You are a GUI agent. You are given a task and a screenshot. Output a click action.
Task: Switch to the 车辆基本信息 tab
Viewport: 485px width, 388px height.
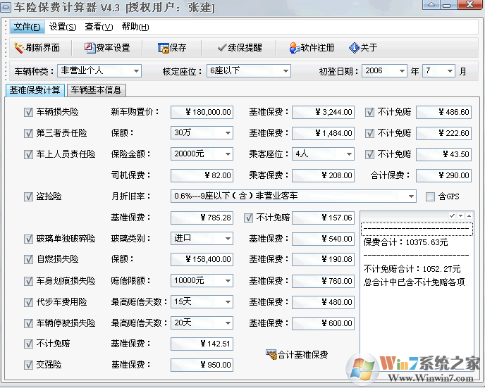pyautogui.click(x=96, y=90)
